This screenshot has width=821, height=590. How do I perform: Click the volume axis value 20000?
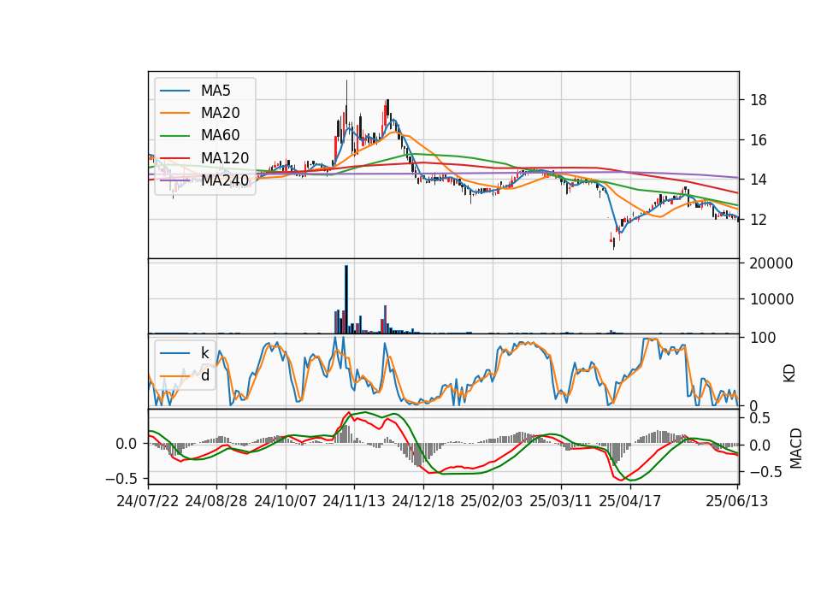click(771, 263)
